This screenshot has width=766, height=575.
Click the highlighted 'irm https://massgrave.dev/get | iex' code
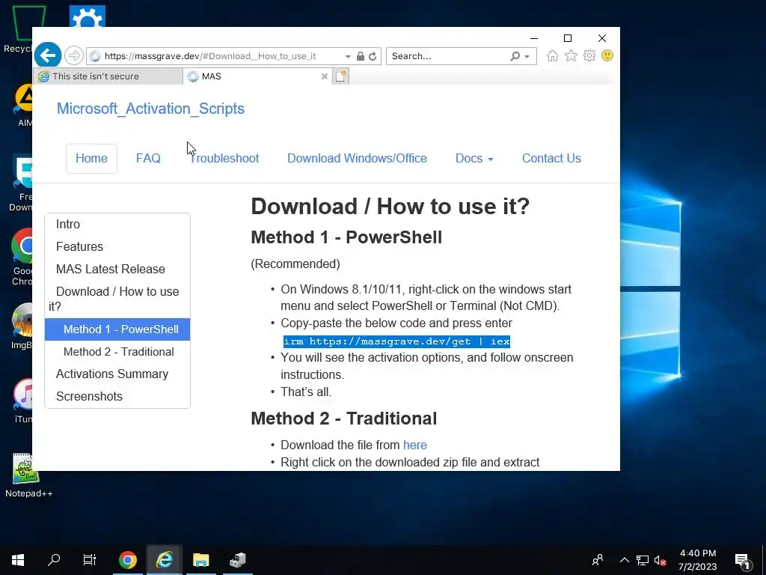click(396, 341)
